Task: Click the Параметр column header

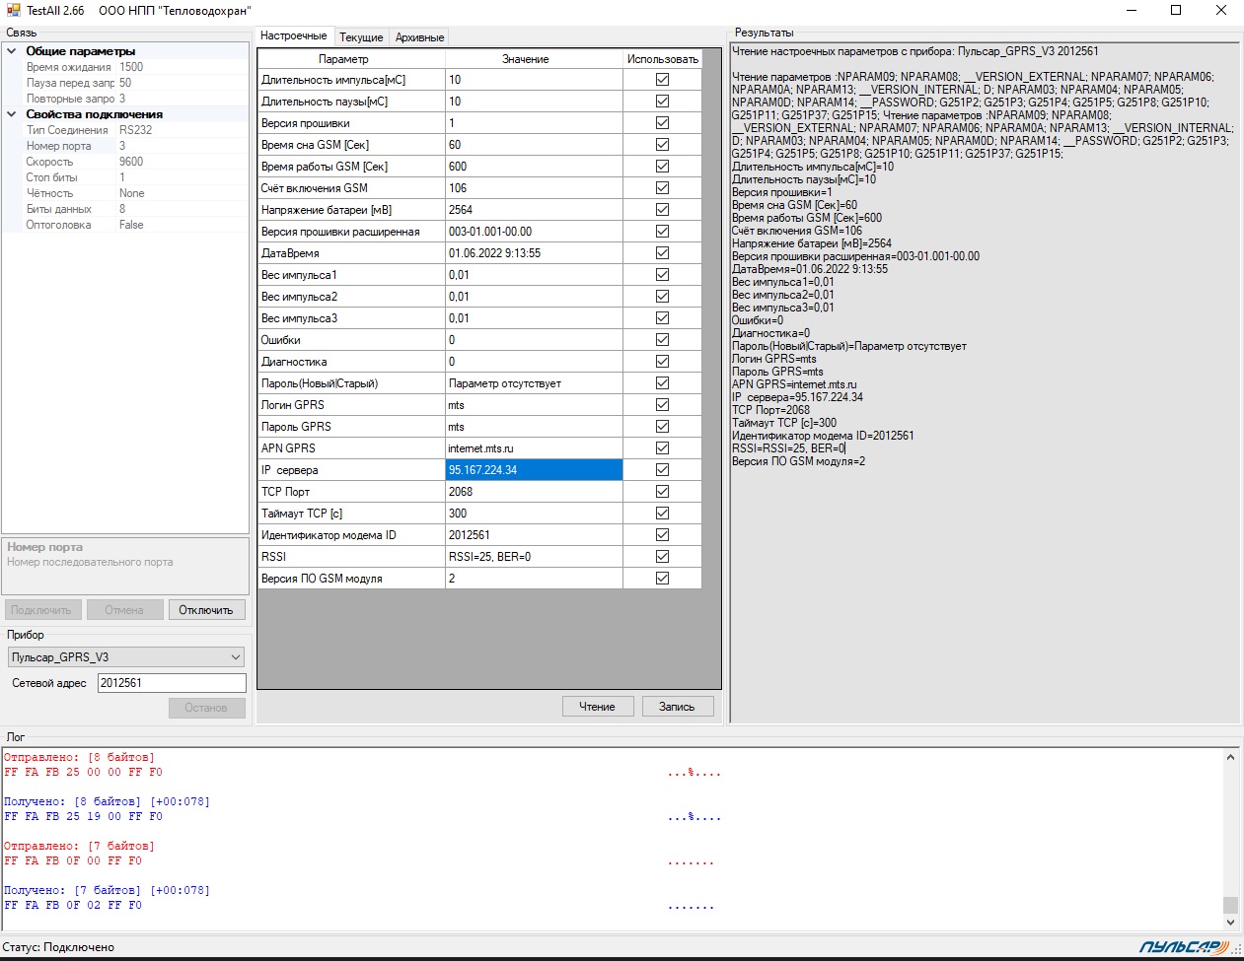Action: pyautogui.click(x=352, y=59)
